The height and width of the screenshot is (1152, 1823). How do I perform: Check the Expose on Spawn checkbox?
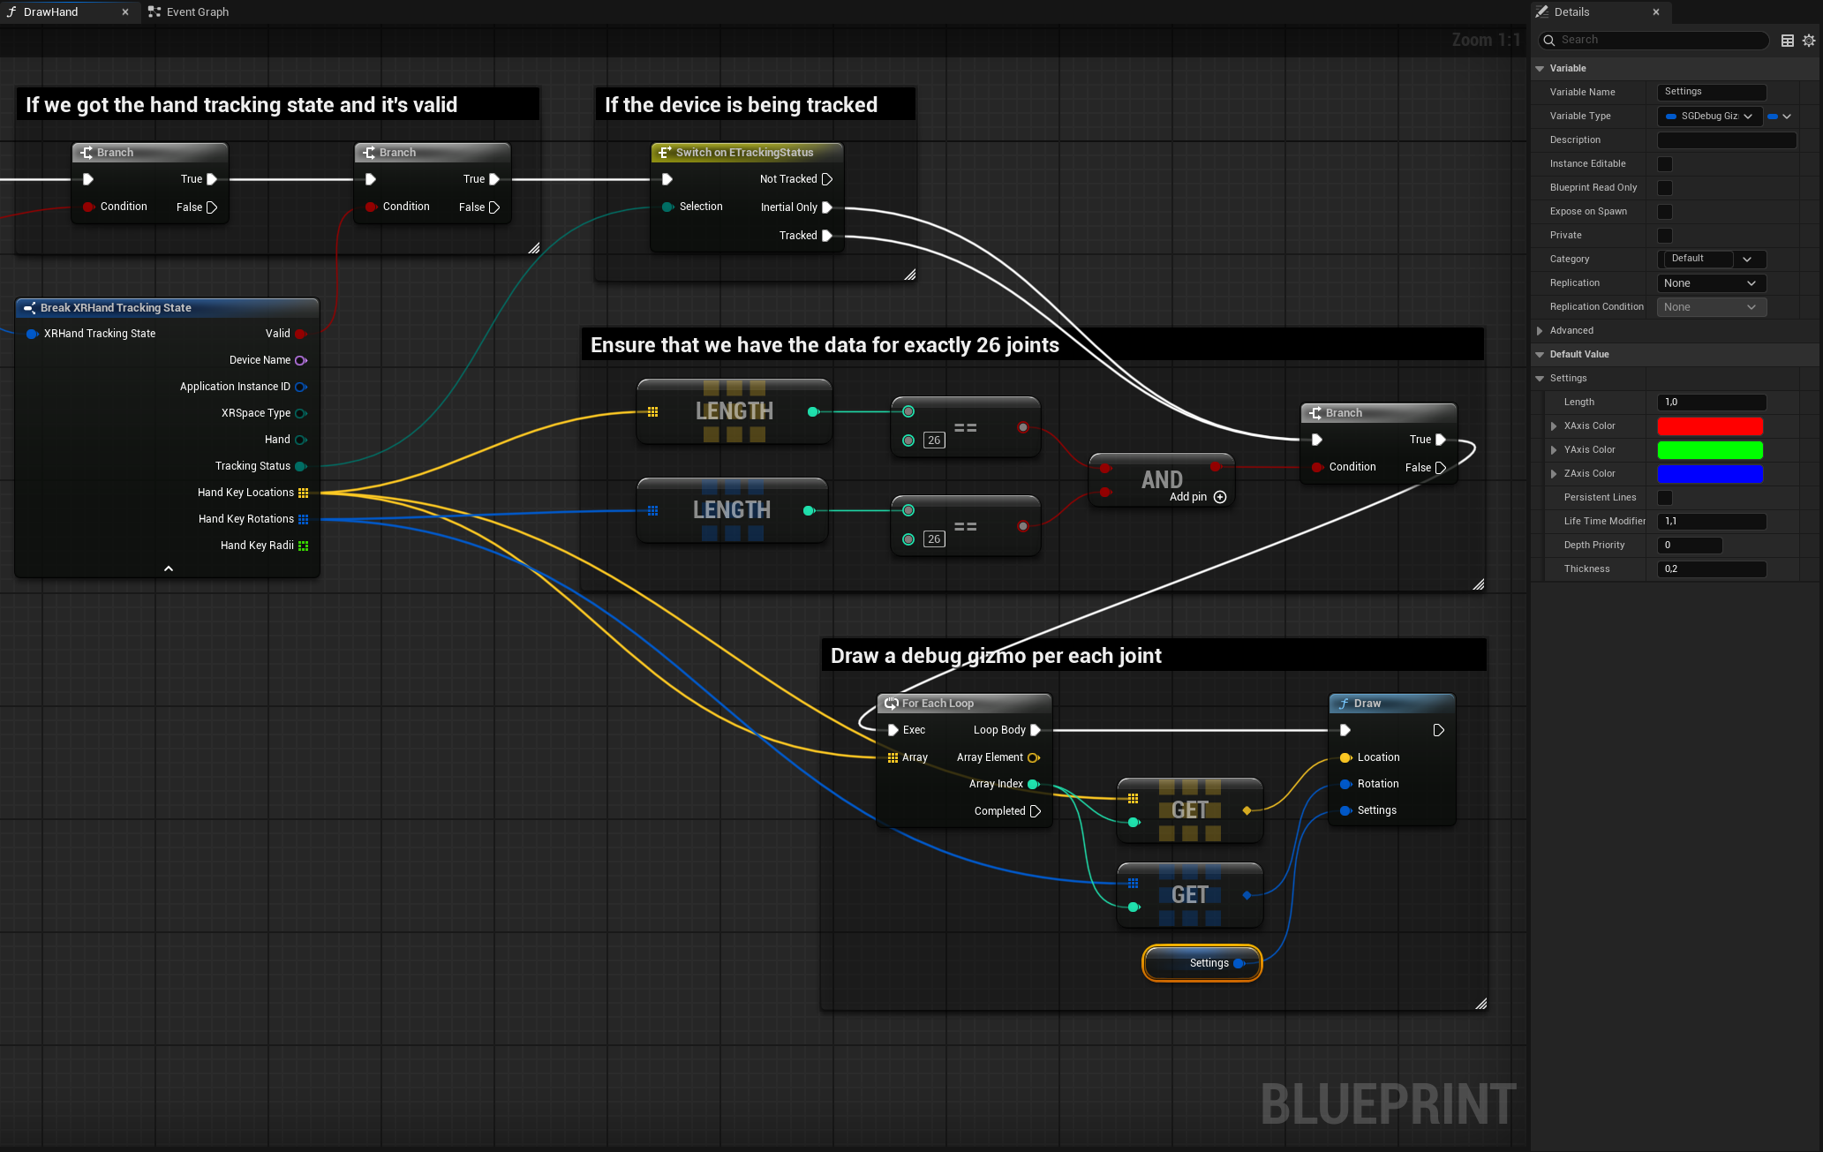pos(1665,212)
